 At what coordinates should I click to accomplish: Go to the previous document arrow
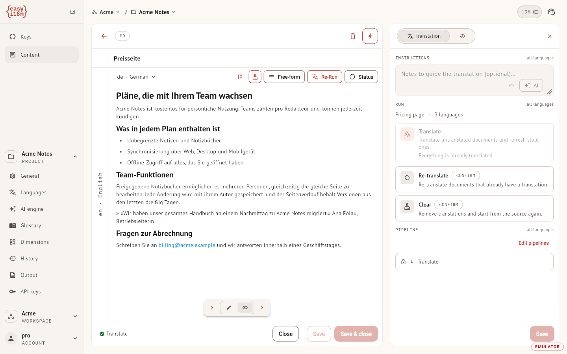pyautogui.click(x=212, y=308)
